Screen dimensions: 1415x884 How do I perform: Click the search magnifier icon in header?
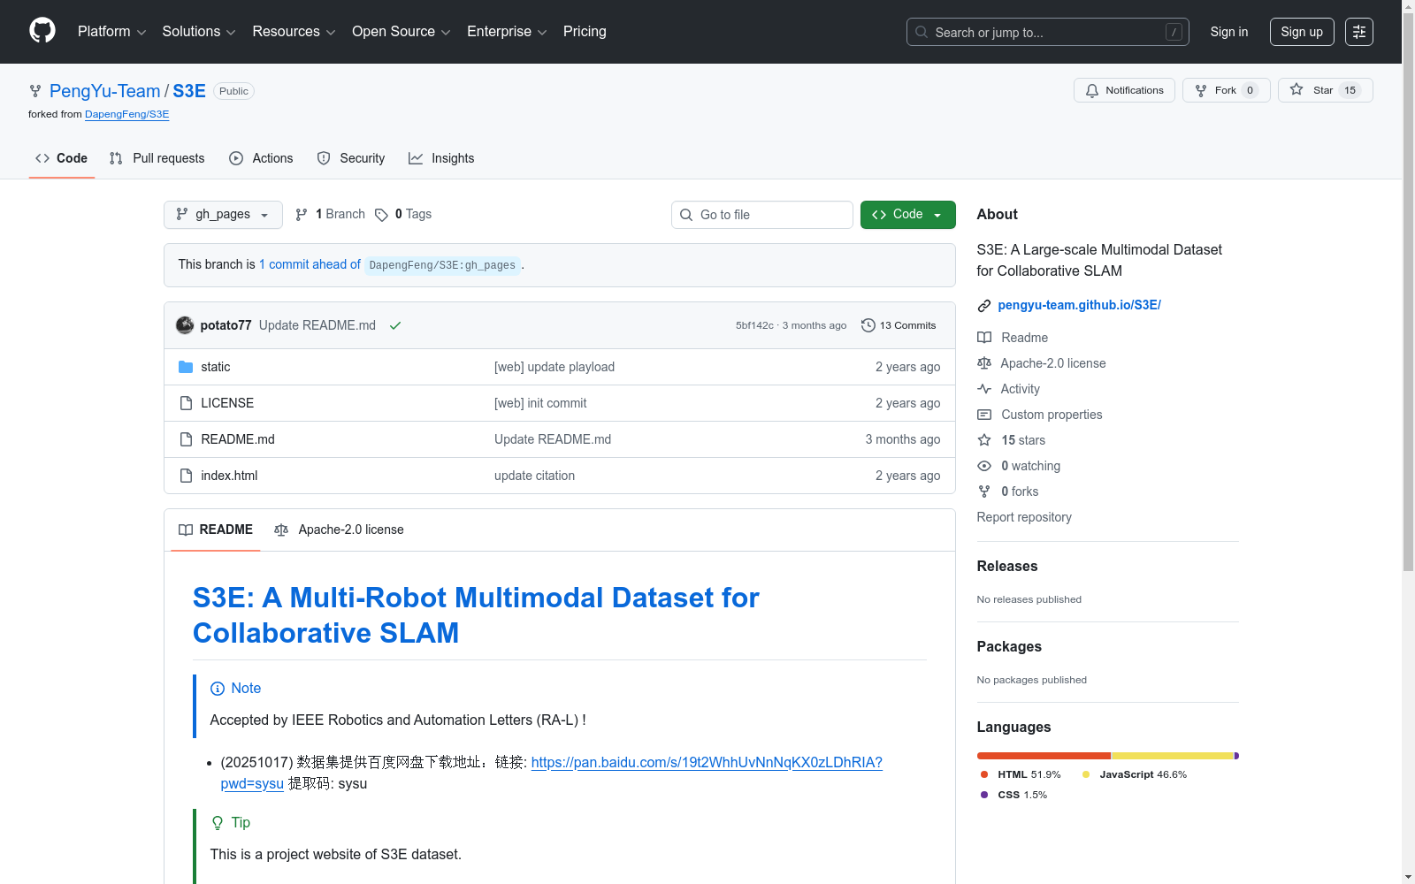coord(922,32)
